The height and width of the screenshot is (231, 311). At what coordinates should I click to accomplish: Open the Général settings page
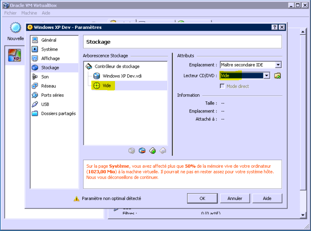tap(49, 40)
